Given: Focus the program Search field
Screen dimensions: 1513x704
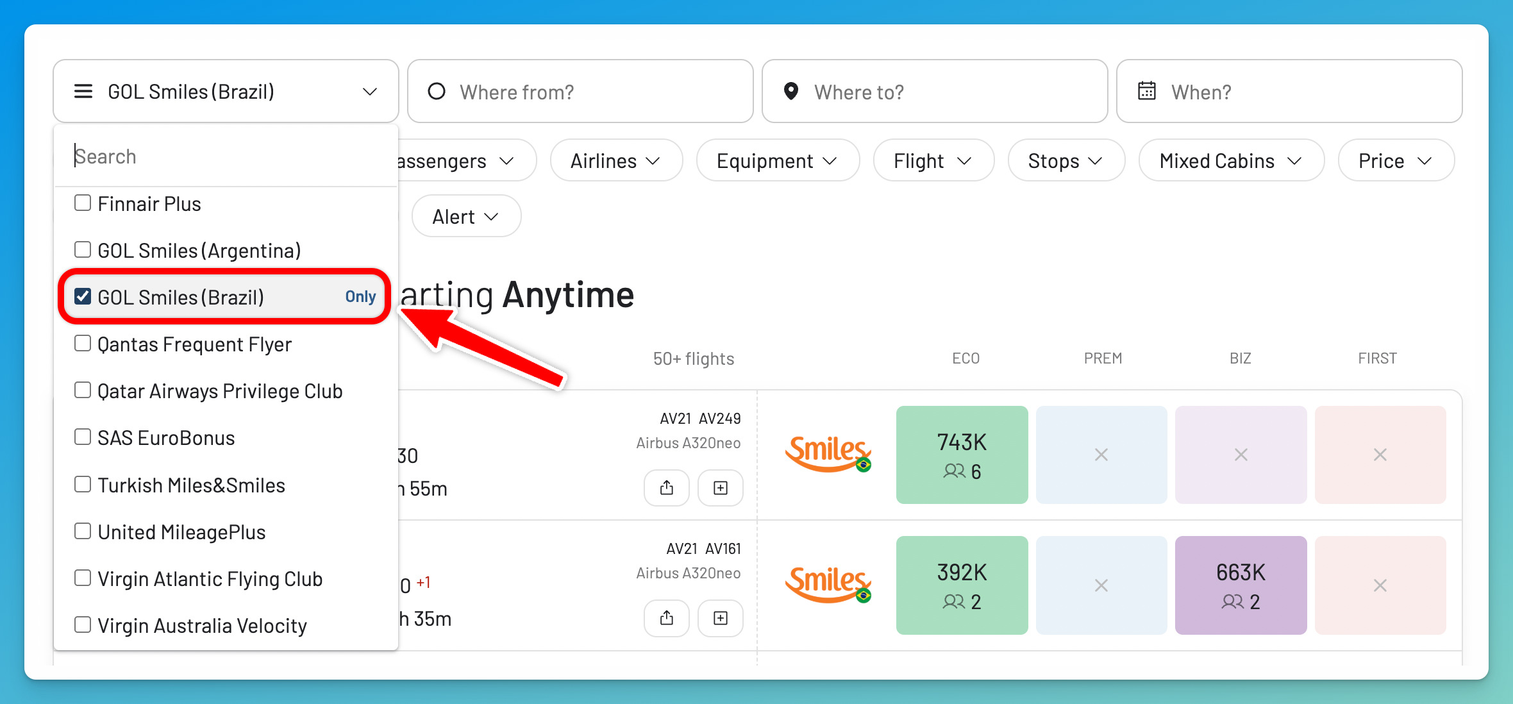Looking at the screenshot, I should [226, 156].
